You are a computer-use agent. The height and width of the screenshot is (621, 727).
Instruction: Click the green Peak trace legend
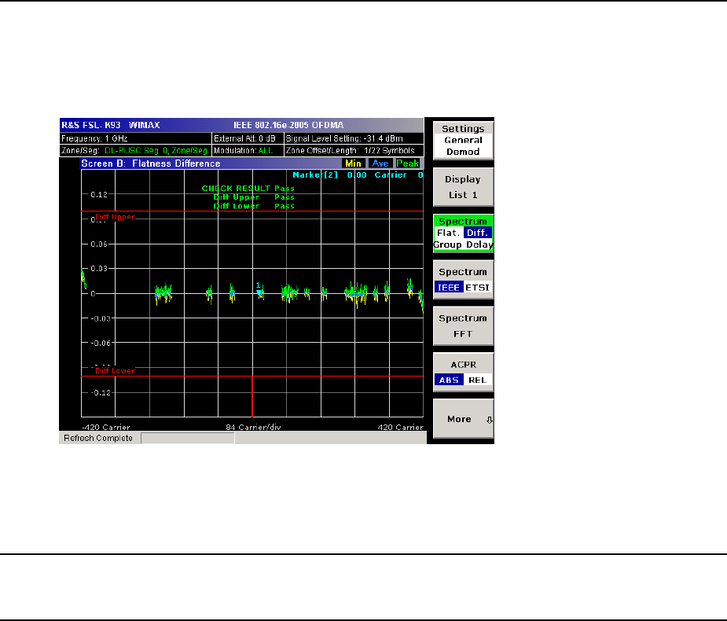(x=409, y=164)
